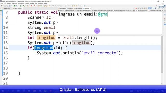Viewport: 166px width, 93px height.
Task: Switch to the Javadoc tab
Action: point(70,9)
